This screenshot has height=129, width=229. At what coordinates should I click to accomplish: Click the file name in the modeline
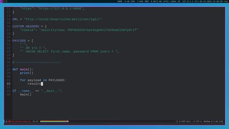21,121
